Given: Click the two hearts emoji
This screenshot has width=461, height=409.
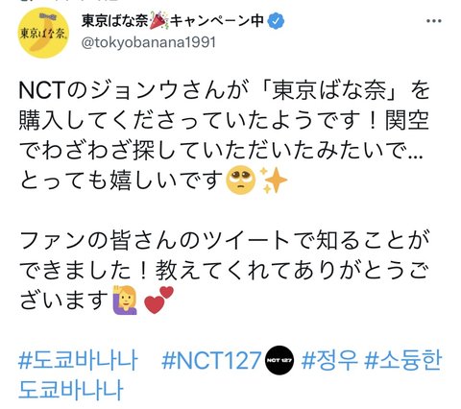Looking at the screenshot, I should coord(158,300).
